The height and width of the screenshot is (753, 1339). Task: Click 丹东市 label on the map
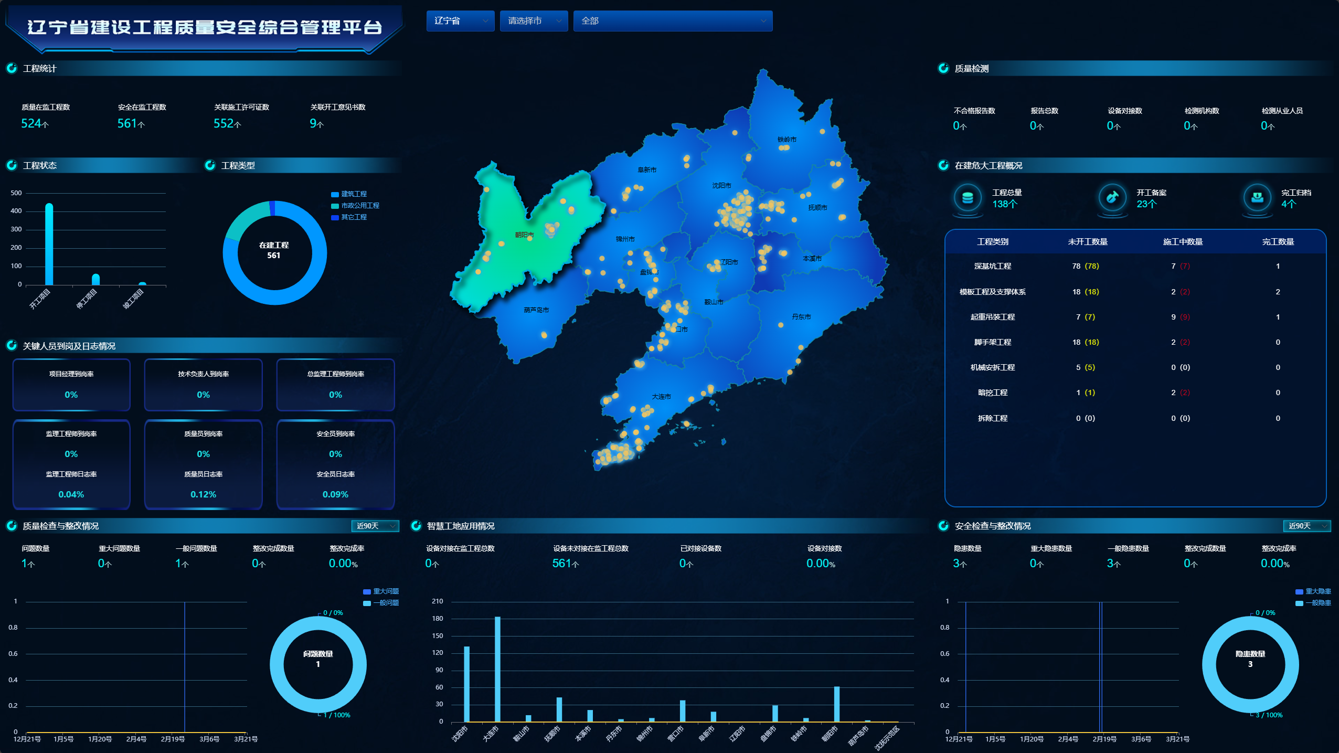[x=801, y=317]
